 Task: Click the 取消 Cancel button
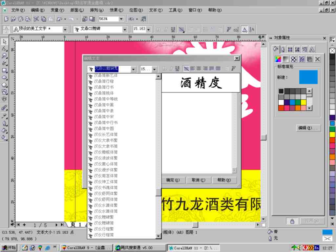pos(199,180)
